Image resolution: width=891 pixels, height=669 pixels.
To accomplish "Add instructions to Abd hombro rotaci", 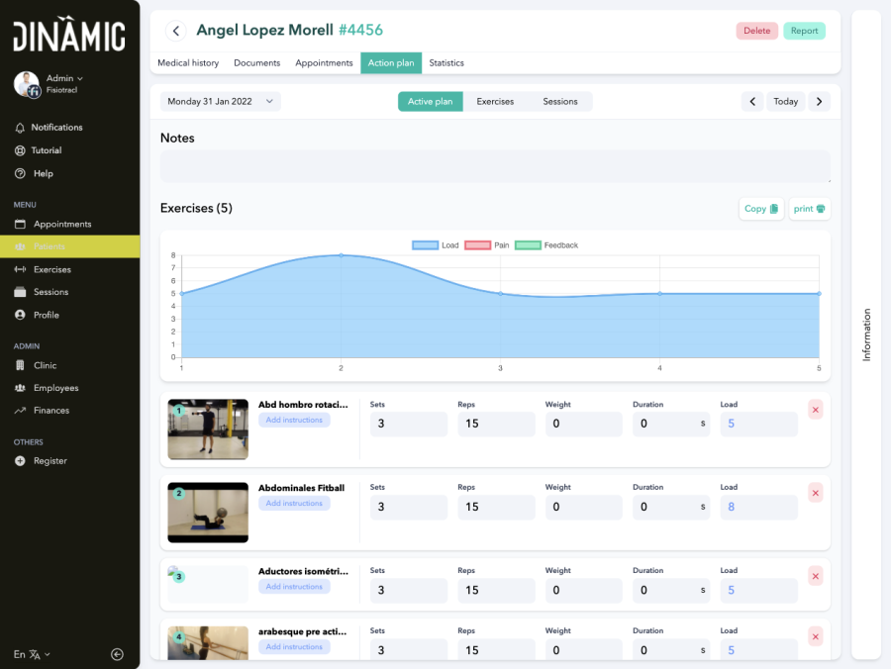I will [x=294, y=420].
